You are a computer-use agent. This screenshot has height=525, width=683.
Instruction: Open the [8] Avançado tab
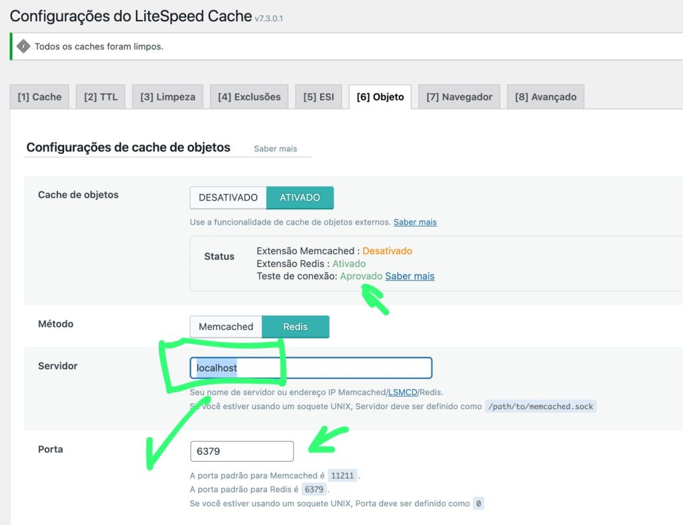point(546,97)
